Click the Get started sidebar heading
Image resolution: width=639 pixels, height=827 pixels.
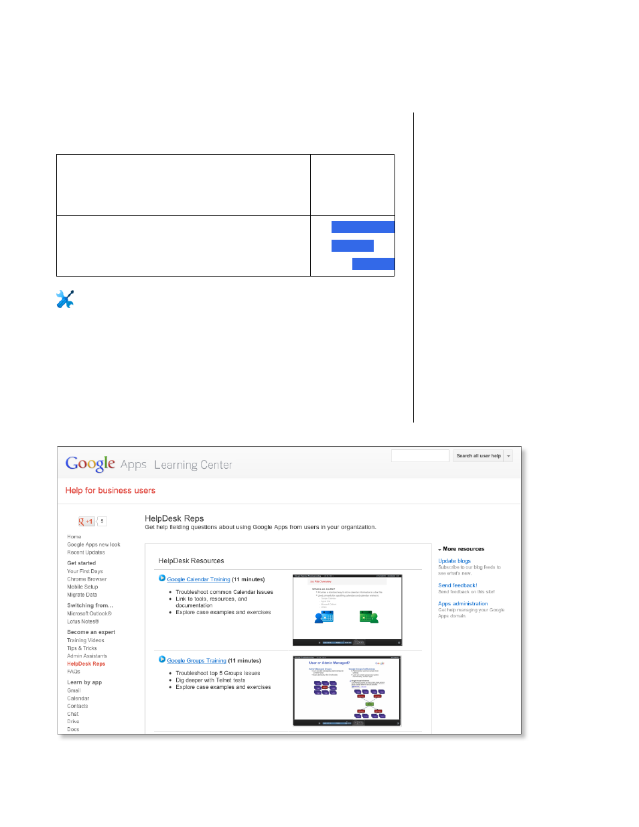(81, 563)
